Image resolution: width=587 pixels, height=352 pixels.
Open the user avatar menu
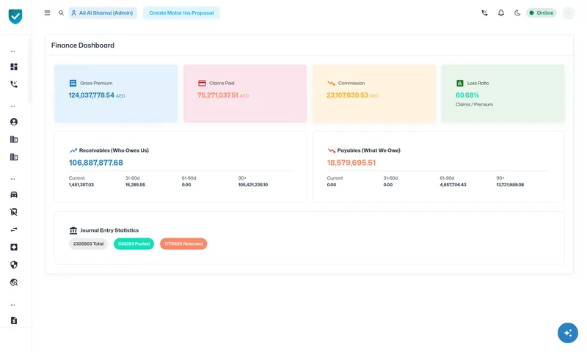coord(569,12)
